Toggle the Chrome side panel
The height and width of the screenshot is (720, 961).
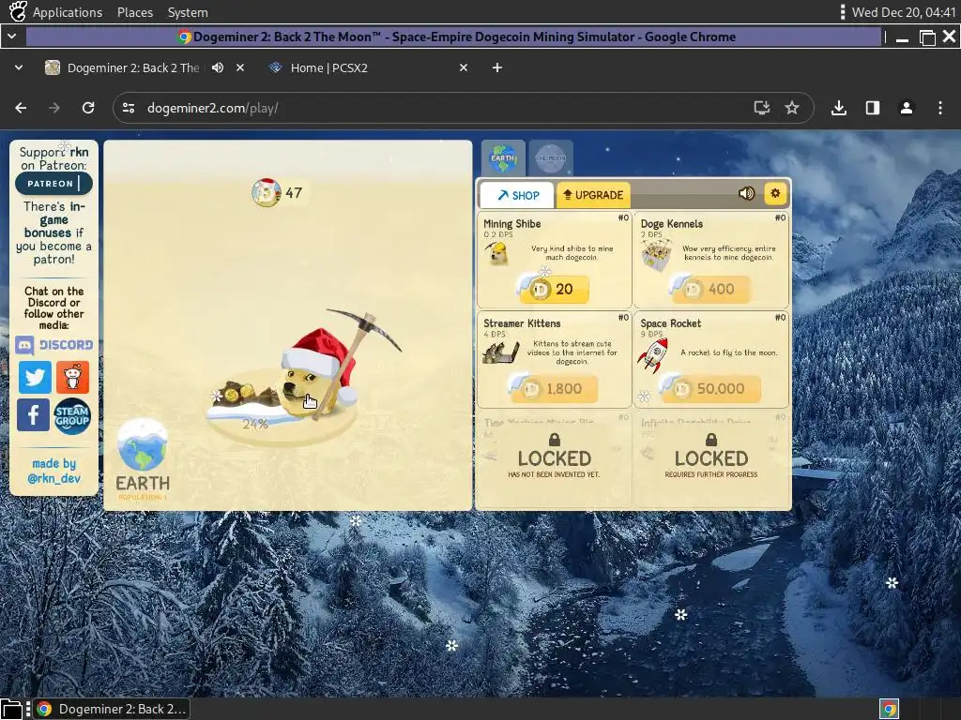click(873, 108)
